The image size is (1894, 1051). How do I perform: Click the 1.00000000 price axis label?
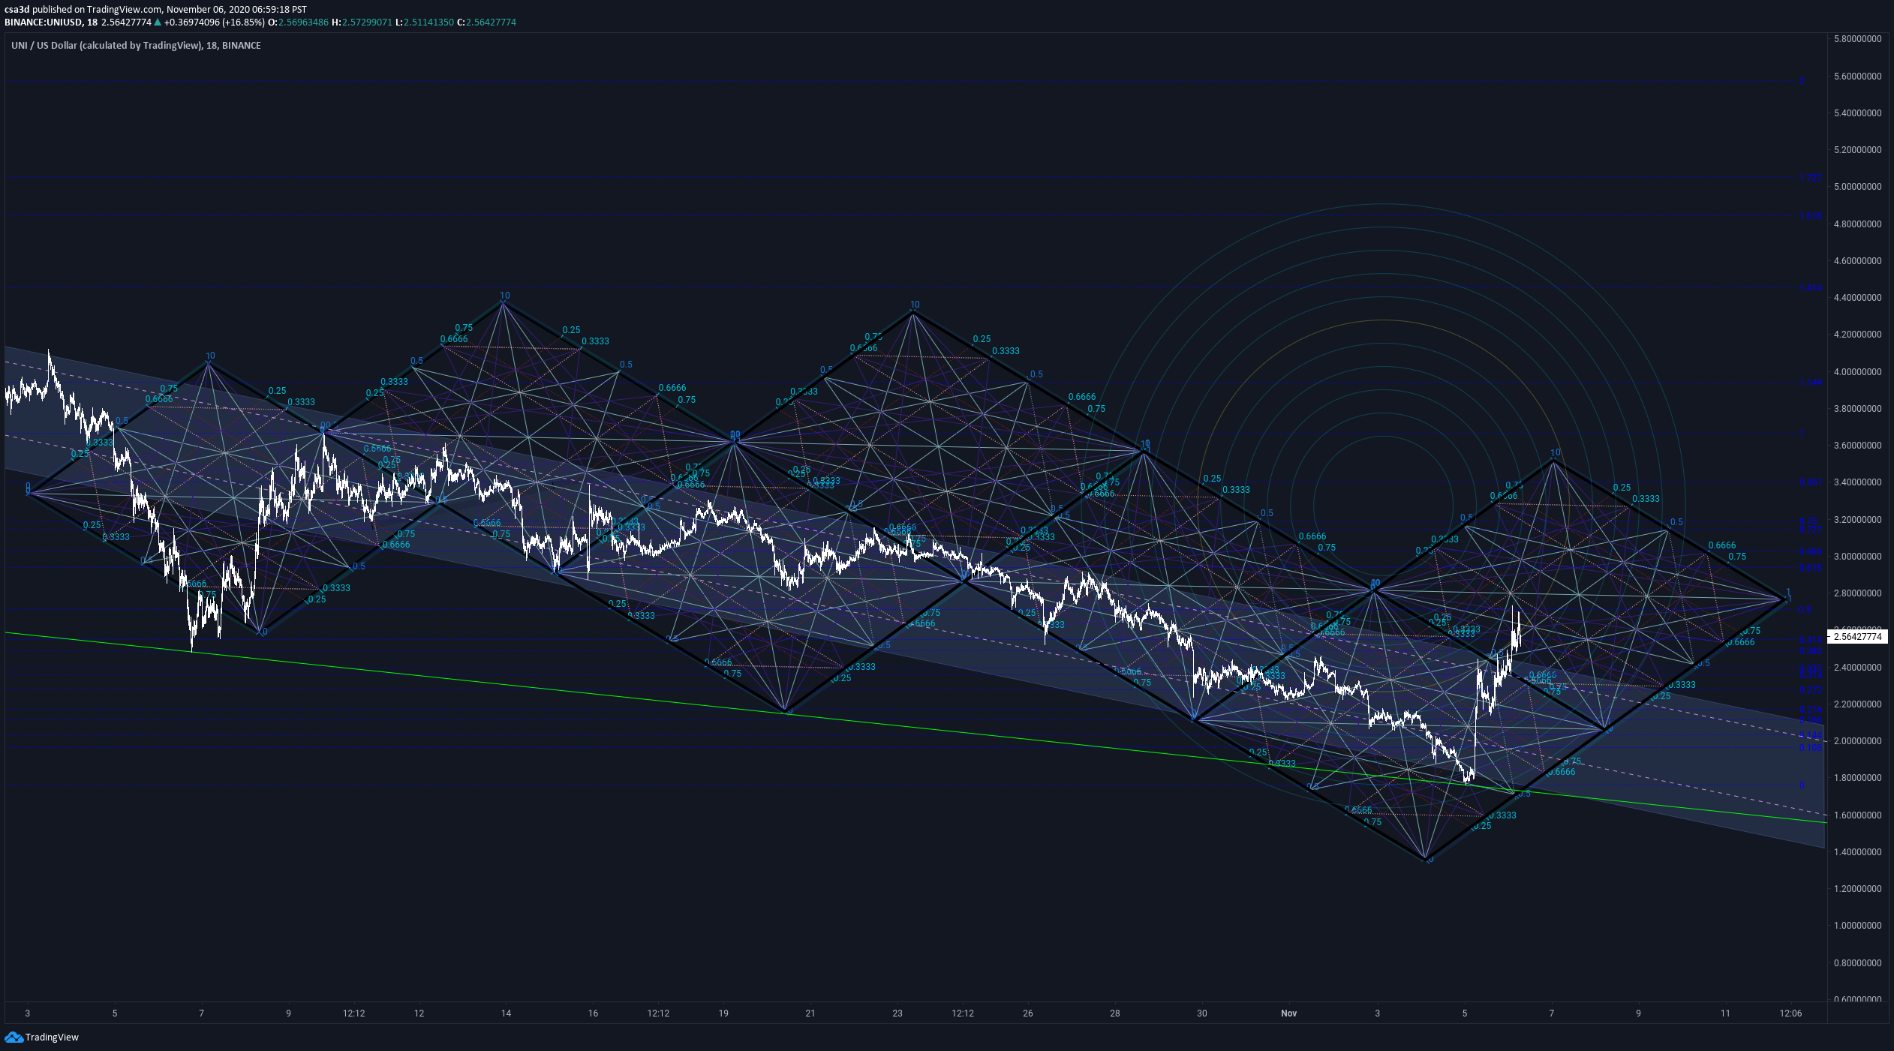click(1858, 926)
